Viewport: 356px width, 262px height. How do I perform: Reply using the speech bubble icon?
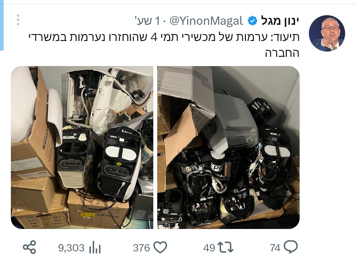pyautogui.click(x=291, y=247)
